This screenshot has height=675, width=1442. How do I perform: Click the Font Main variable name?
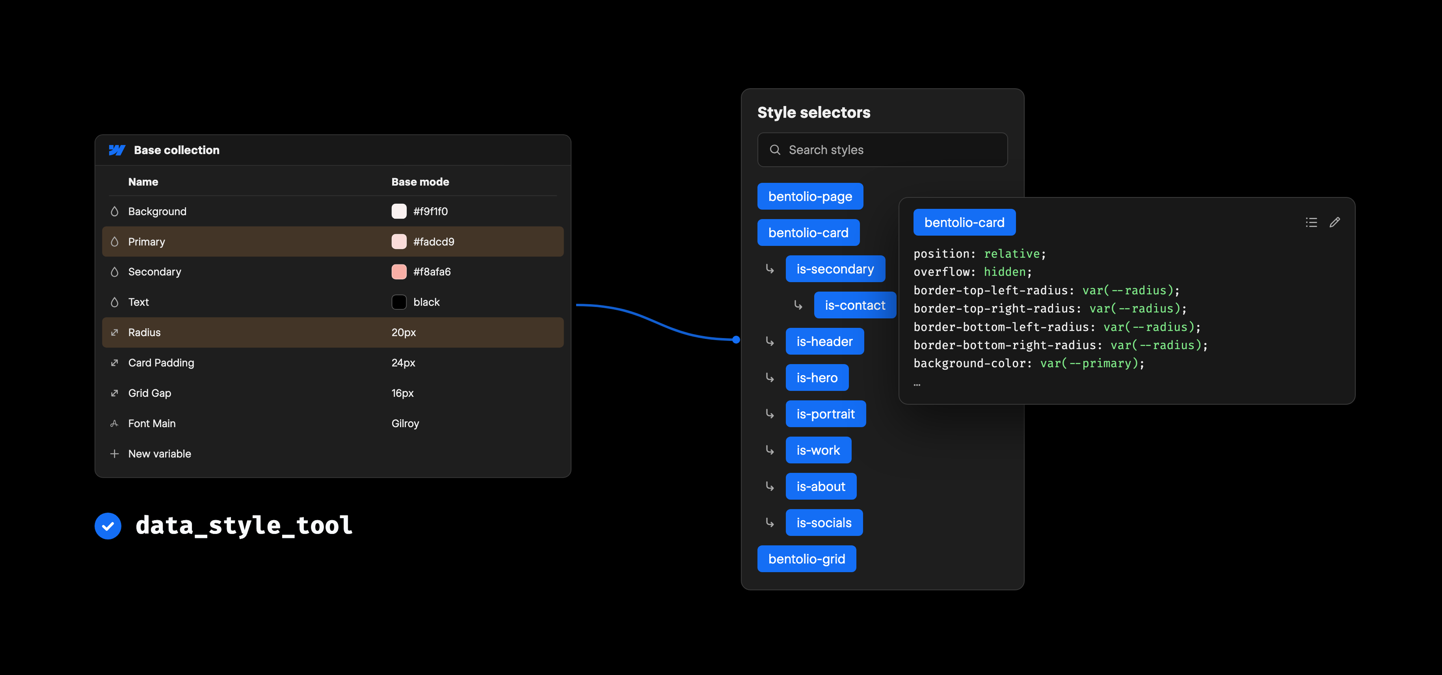click(x=152, y=424)
